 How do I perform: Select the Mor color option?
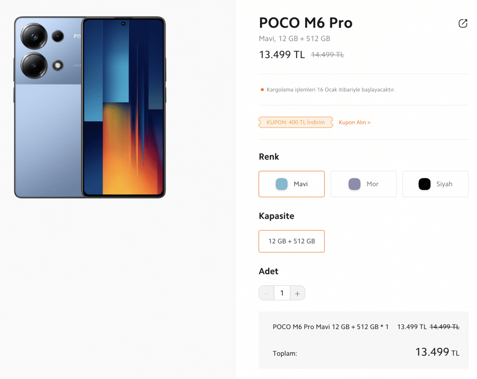[x=363, y=184]
